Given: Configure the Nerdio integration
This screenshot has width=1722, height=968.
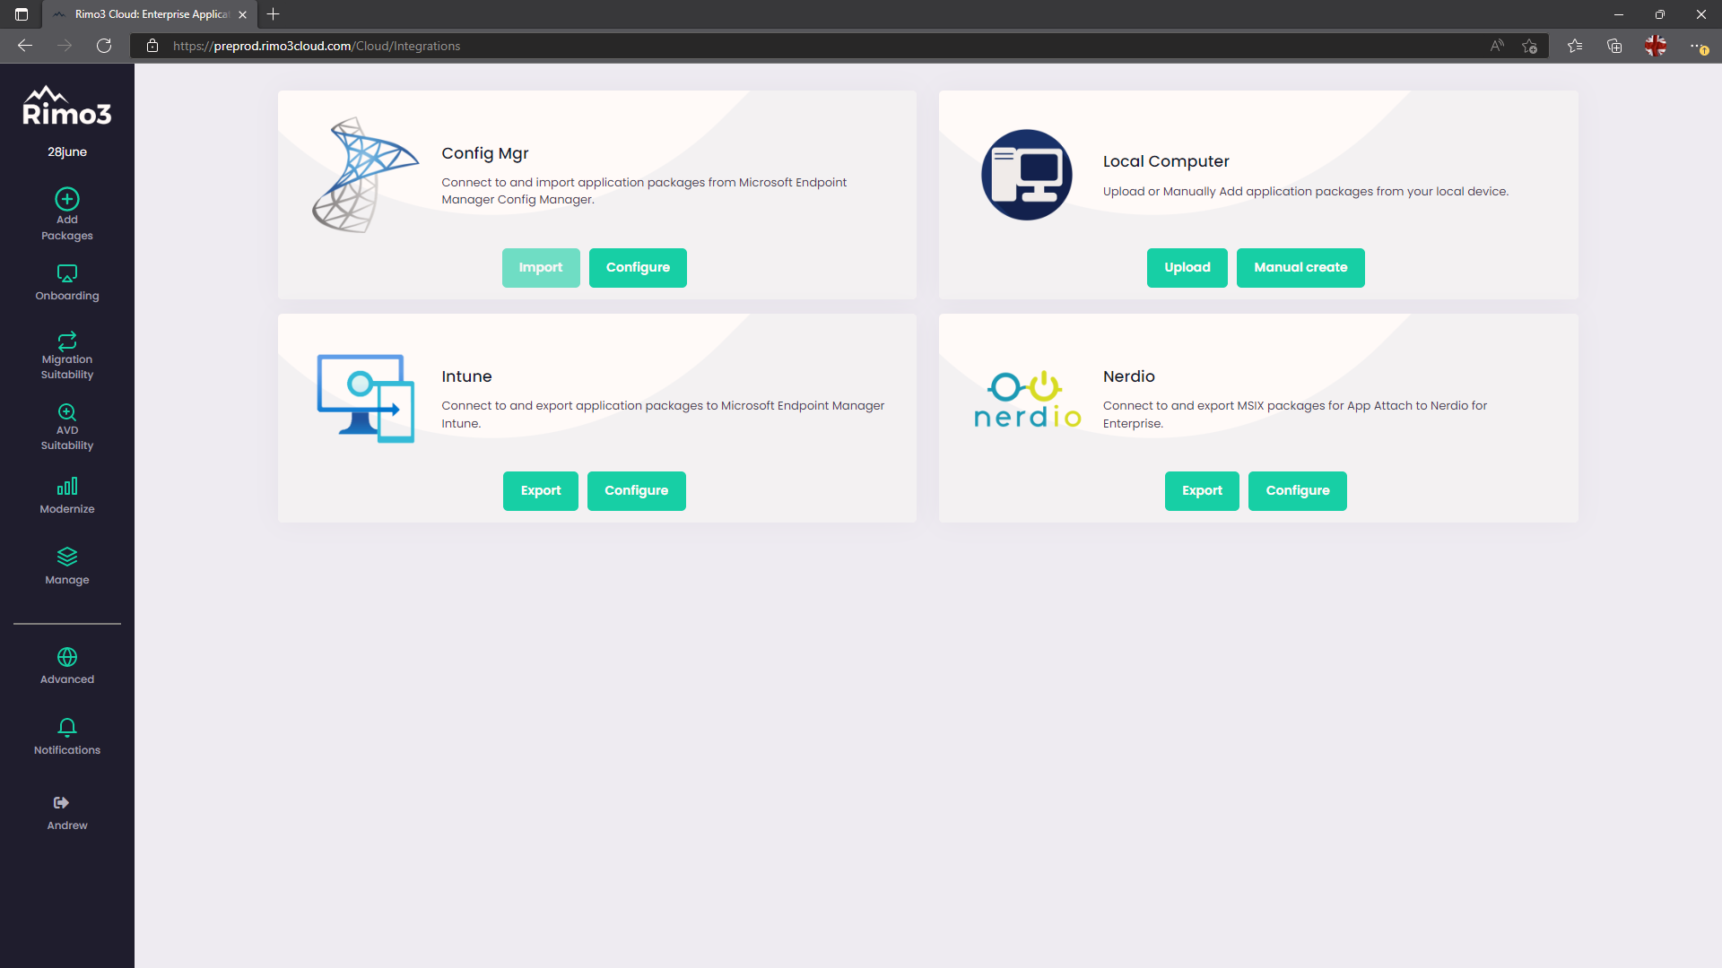Looking at the screenshot, I should point(1297,491).
